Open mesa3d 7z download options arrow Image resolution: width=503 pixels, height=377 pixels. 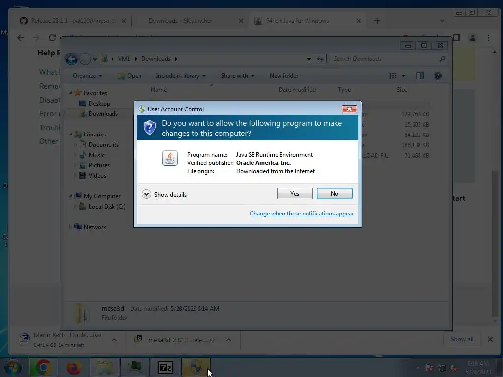229,340
